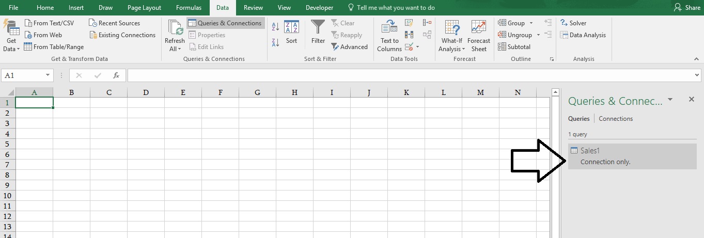Viewport: 704px width, 238px height.
Task: Sort A to Z ascending
Action: click(x=275, y=27)
